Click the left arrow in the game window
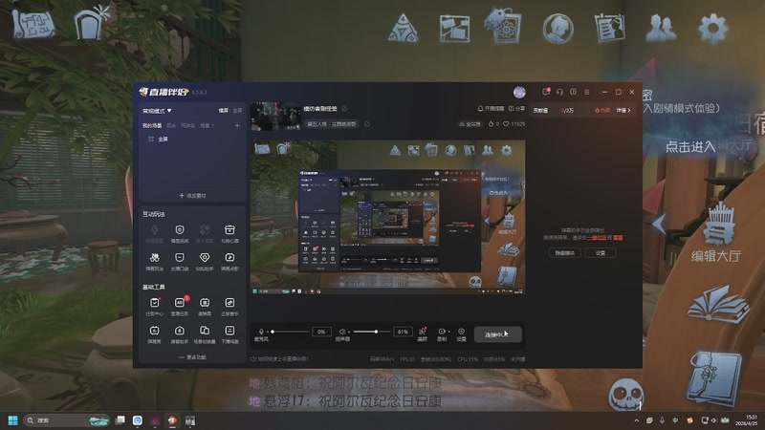Viewport: 765px width, 430px height. point(660,225)
